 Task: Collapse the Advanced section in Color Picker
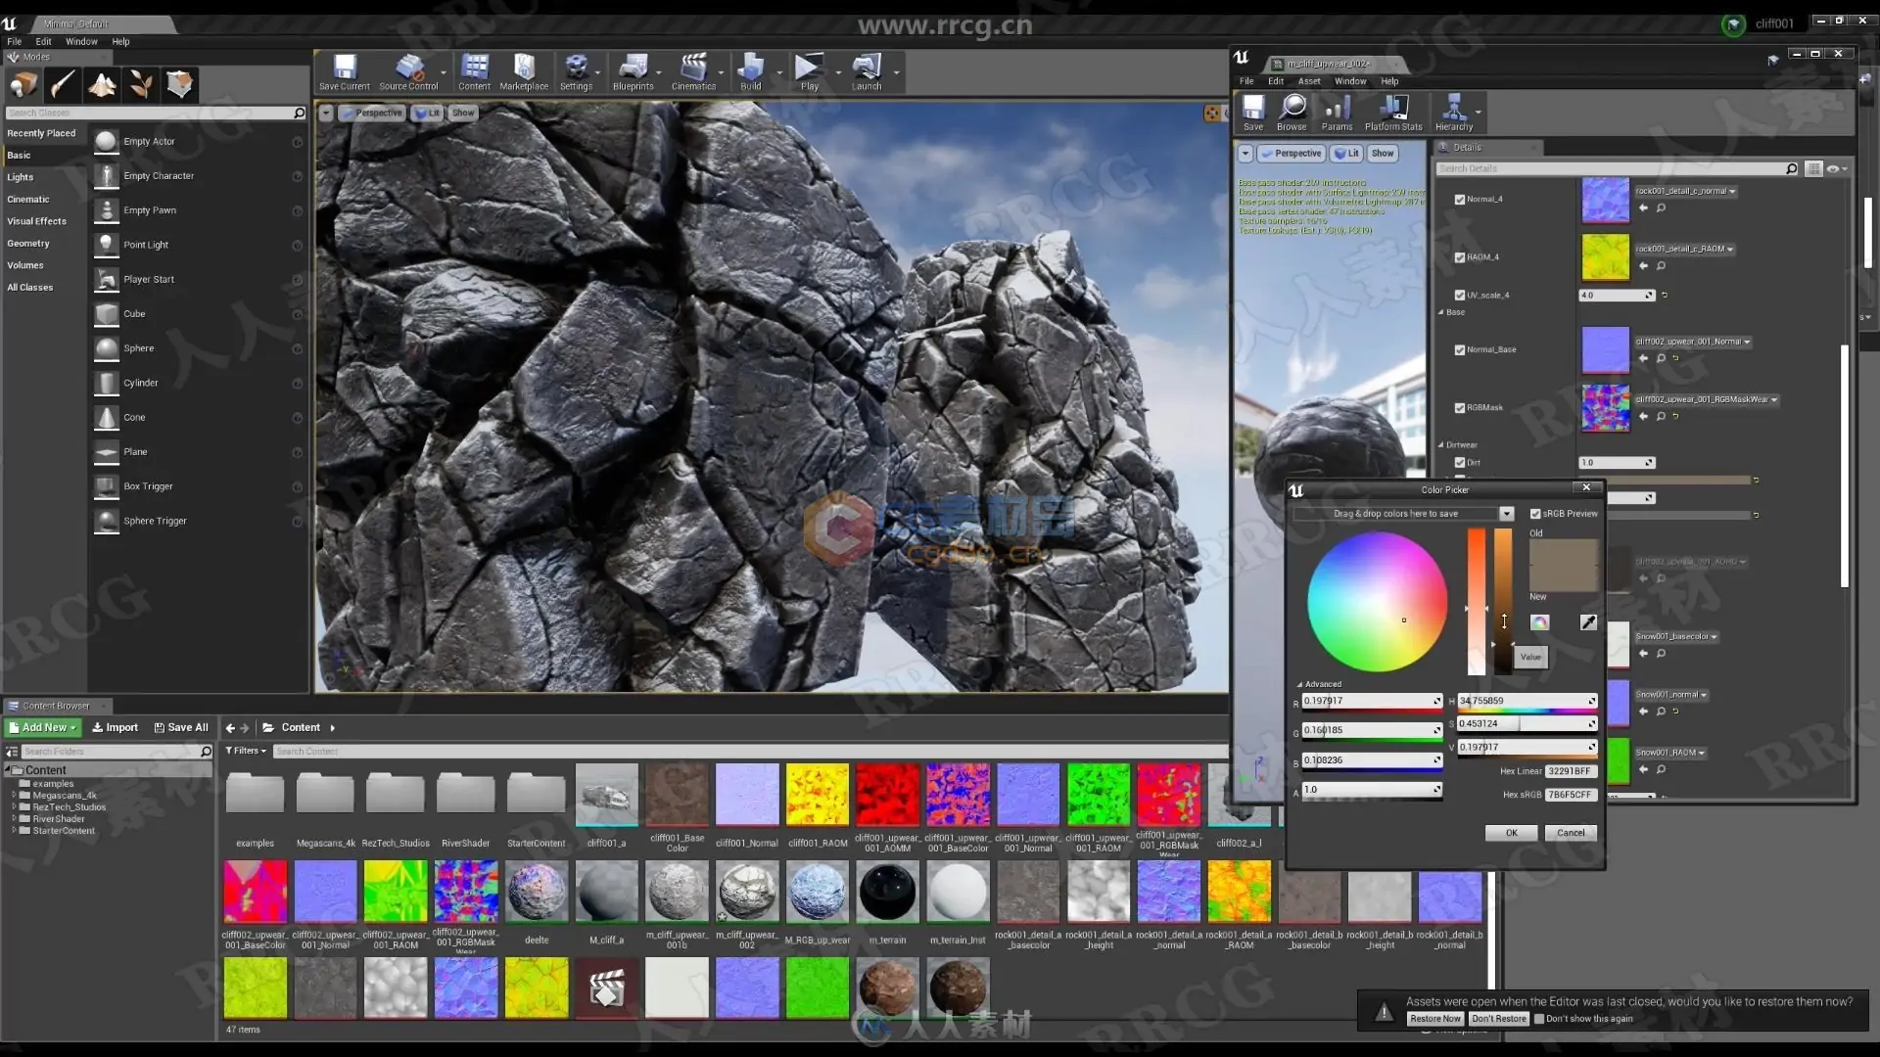(1299, 685)
